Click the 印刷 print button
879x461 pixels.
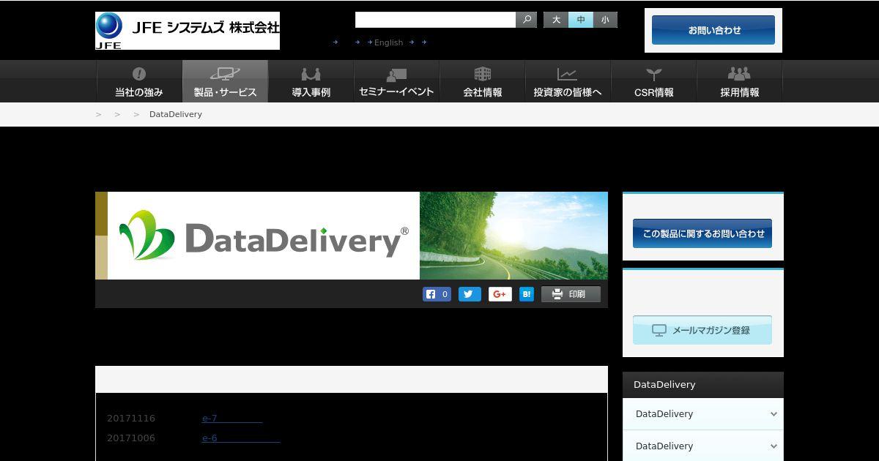(x=571, y=294)
